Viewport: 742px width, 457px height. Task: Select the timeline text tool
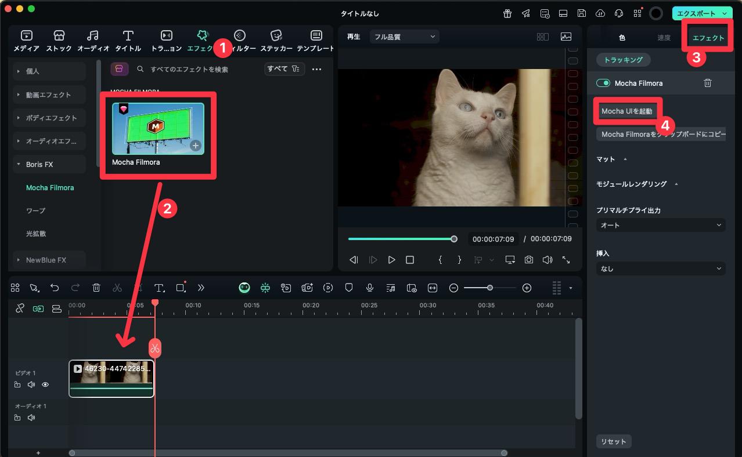click(159, 288)
